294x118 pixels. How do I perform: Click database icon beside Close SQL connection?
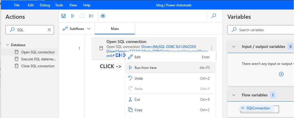tap(16, 66)
